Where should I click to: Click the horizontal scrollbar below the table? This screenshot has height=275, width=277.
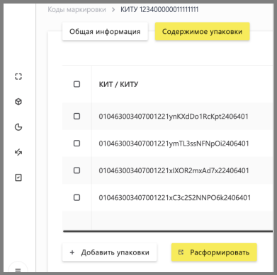(x=168, y=232)
